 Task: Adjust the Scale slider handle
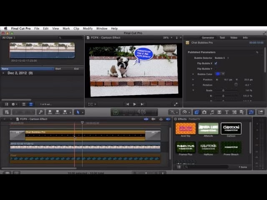(x=223, y=90)
